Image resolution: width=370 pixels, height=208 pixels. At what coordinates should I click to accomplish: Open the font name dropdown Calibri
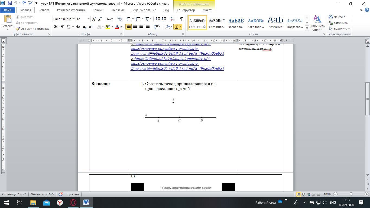[74, 19]
